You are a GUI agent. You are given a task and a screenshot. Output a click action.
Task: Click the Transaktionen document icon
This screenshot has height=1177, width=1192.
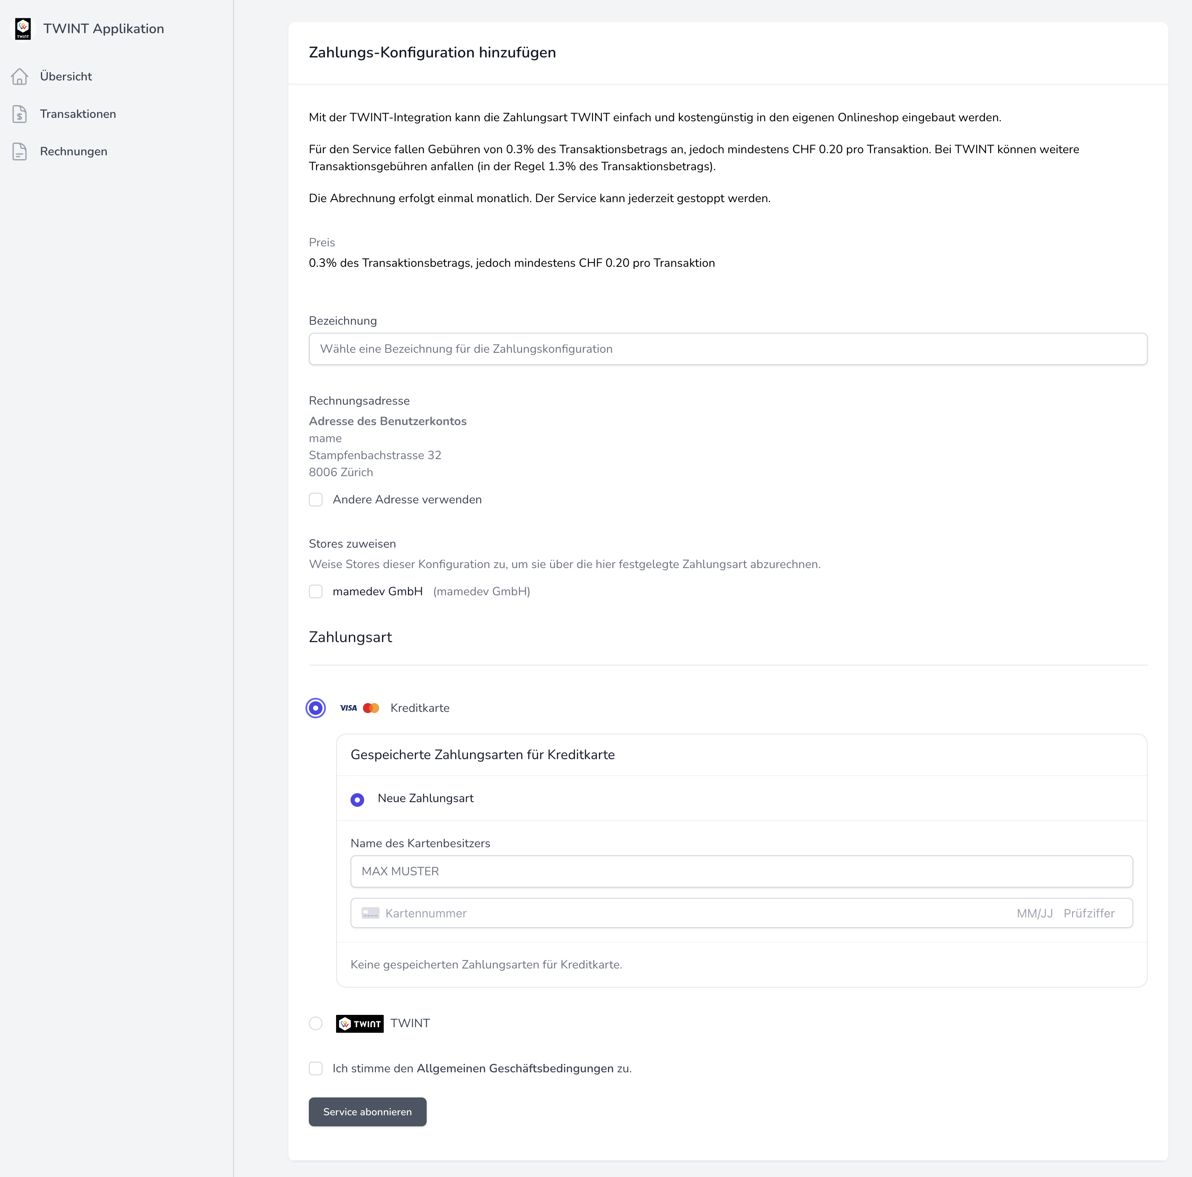20,114
